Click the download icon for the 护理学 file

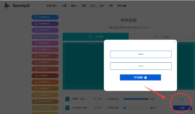pyautogui.click(x=182, y=99)
